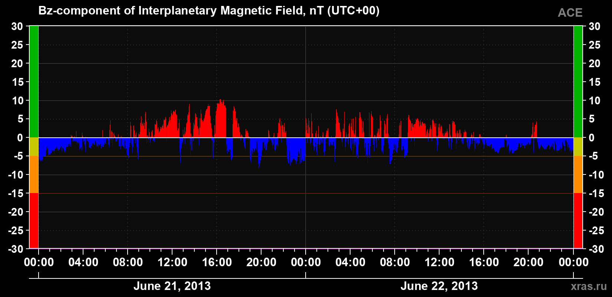The image size is (612, 297).
Task: Click the tallest red peak near 10 nT
Action: pos(220,119)
